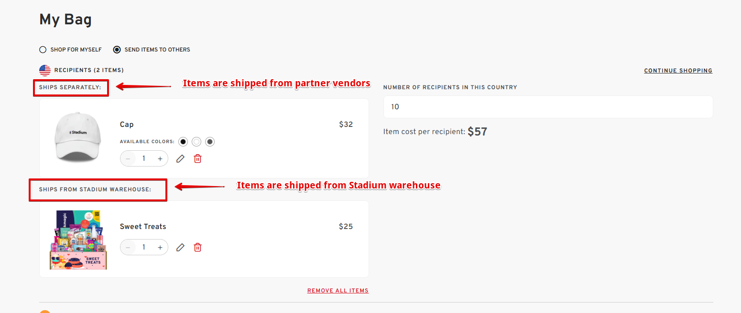
Task: Increase Cap quantity with plus icon
Action: 160,158
